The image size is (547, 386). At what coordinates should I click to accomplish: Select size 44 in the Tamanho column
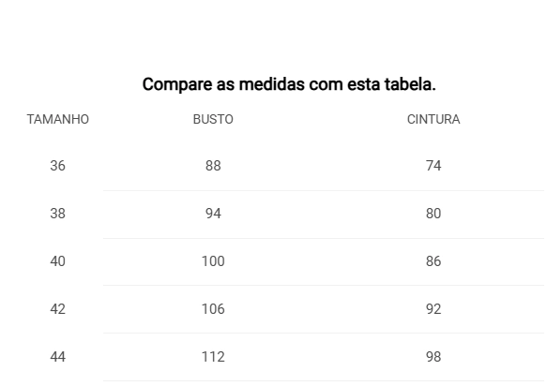point(57,357)
